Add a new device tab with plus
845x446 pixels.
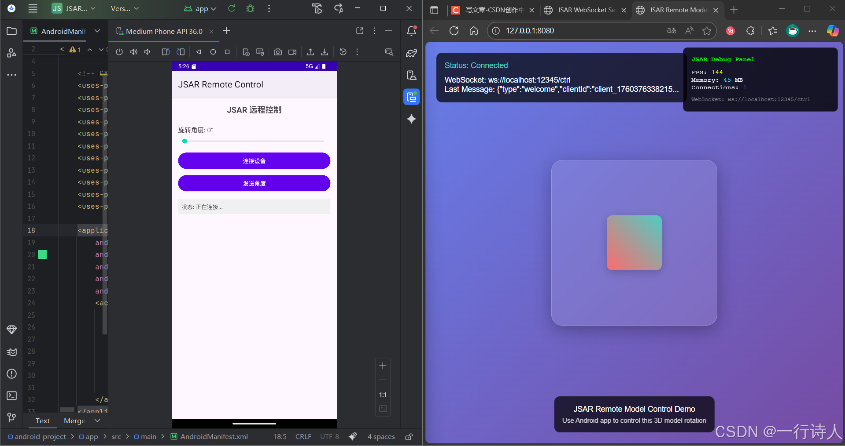coord(226,31)
